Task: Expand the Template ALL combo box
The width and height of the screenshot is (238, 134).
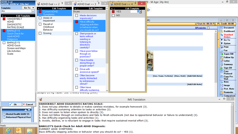Action: (x=33, y=11)
